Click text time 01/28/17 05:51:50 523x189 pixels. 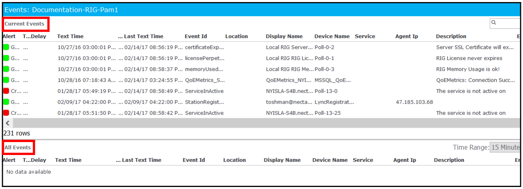pos(87,113)
